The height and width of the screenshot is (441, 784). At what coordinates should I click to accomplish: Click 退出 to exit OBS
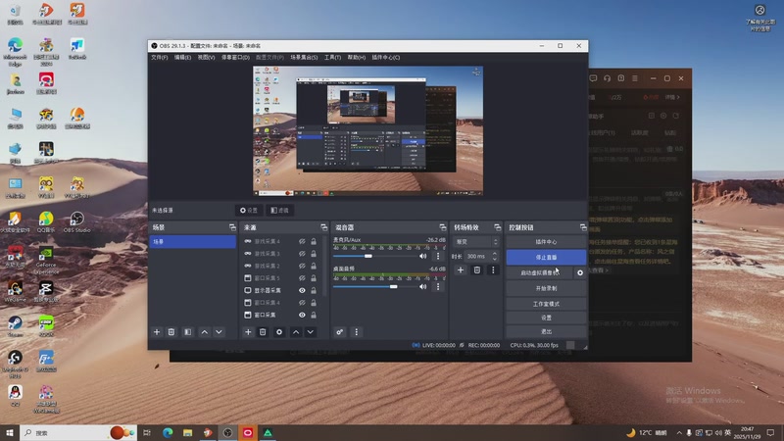(546, 331)
